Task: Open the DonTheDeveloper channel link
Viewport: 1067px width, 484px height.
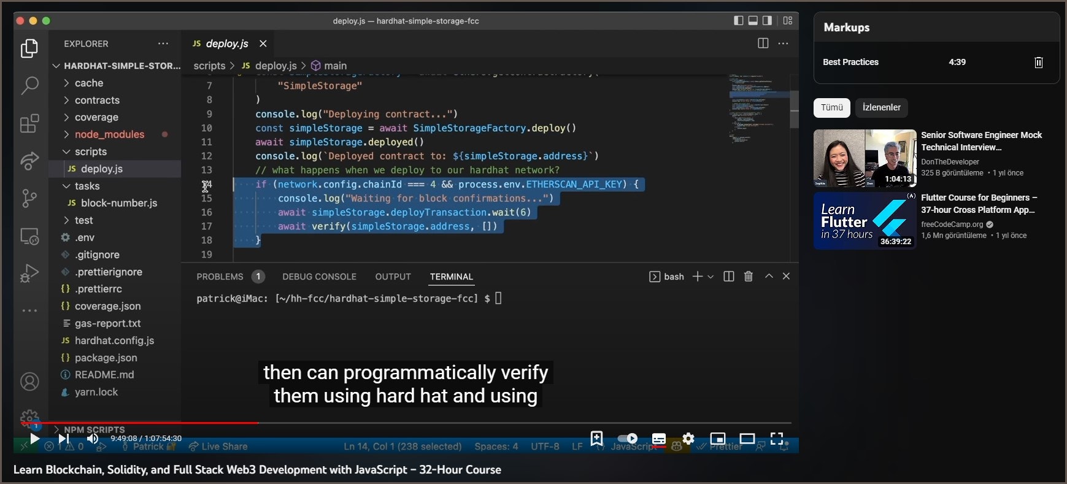Action: click(x=950, y=162)
